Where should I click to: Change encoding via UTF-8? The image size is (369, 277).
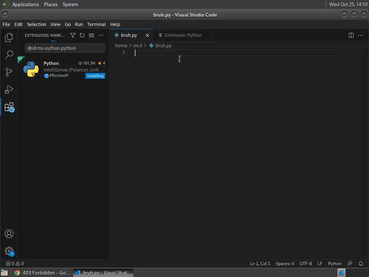pos(306,264)
